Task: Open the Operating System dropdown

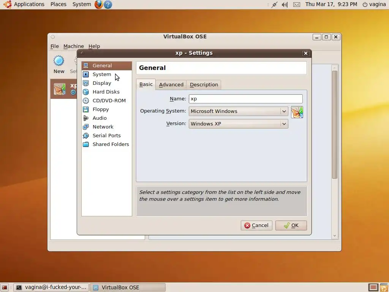Action: 239,111
